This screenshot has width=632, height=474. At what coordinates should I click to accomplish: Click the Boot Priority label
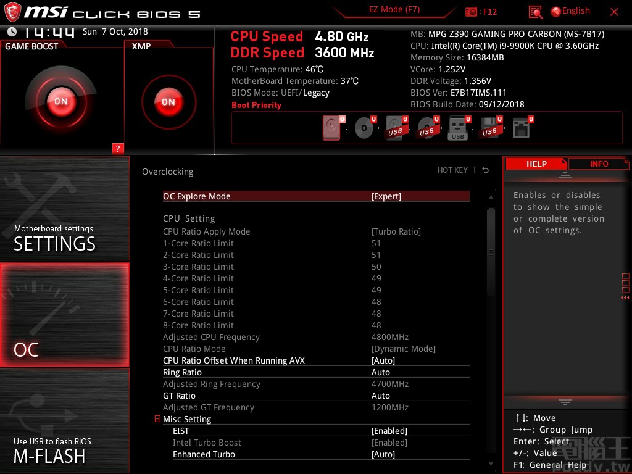click(x=256, y=105)
